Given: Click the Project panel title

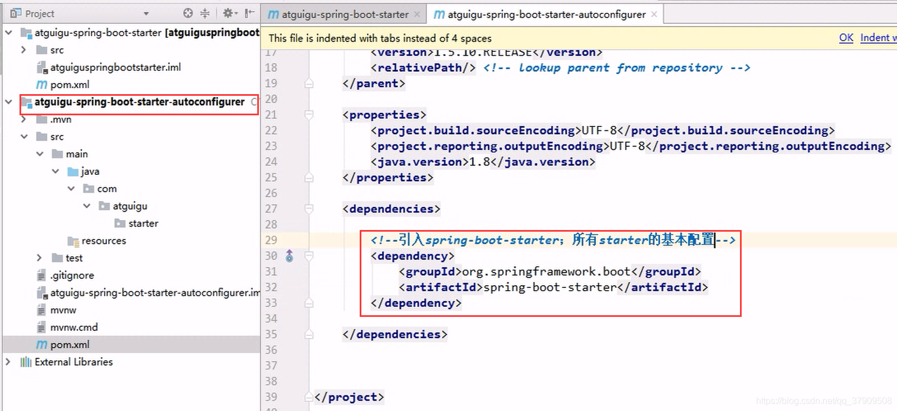Looking at the screenshot, I should click(x=40, y=13).
